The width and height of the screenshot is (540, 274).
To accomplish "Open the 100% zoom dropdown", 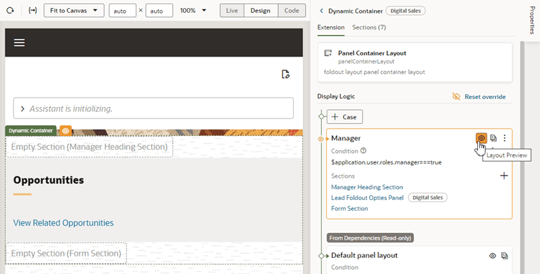I will (x=193, y=11).
